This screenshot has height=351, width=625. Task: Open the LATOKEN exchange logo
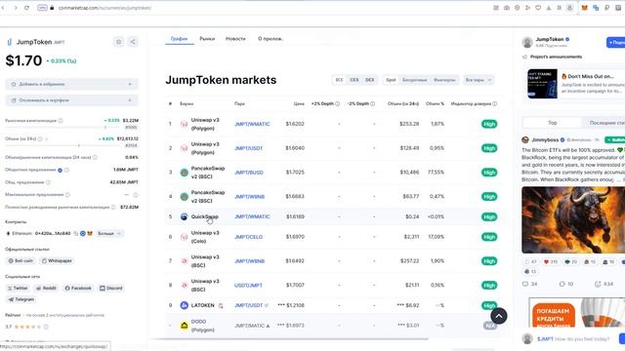(184, 305)
